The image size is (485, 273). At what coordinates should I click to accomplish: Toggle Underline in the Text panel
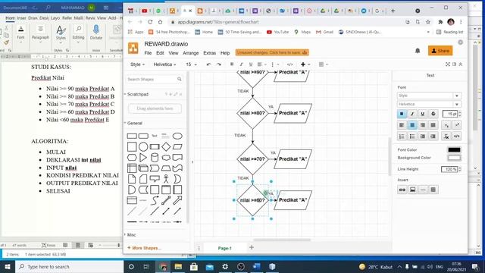[423, 114]
